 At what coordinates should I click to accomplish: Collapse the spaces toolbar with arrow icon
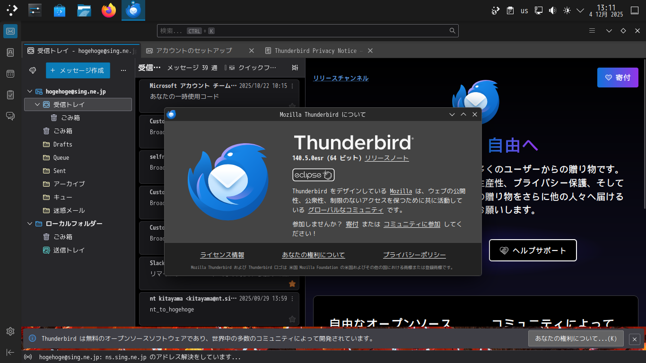(10, 352)
